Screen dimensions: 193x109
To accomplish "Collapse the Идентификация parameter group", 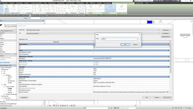I will pos(169,77).
